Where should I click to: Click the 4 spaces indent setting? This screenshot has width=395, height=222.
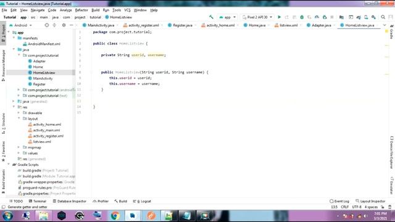click(371, 207)
